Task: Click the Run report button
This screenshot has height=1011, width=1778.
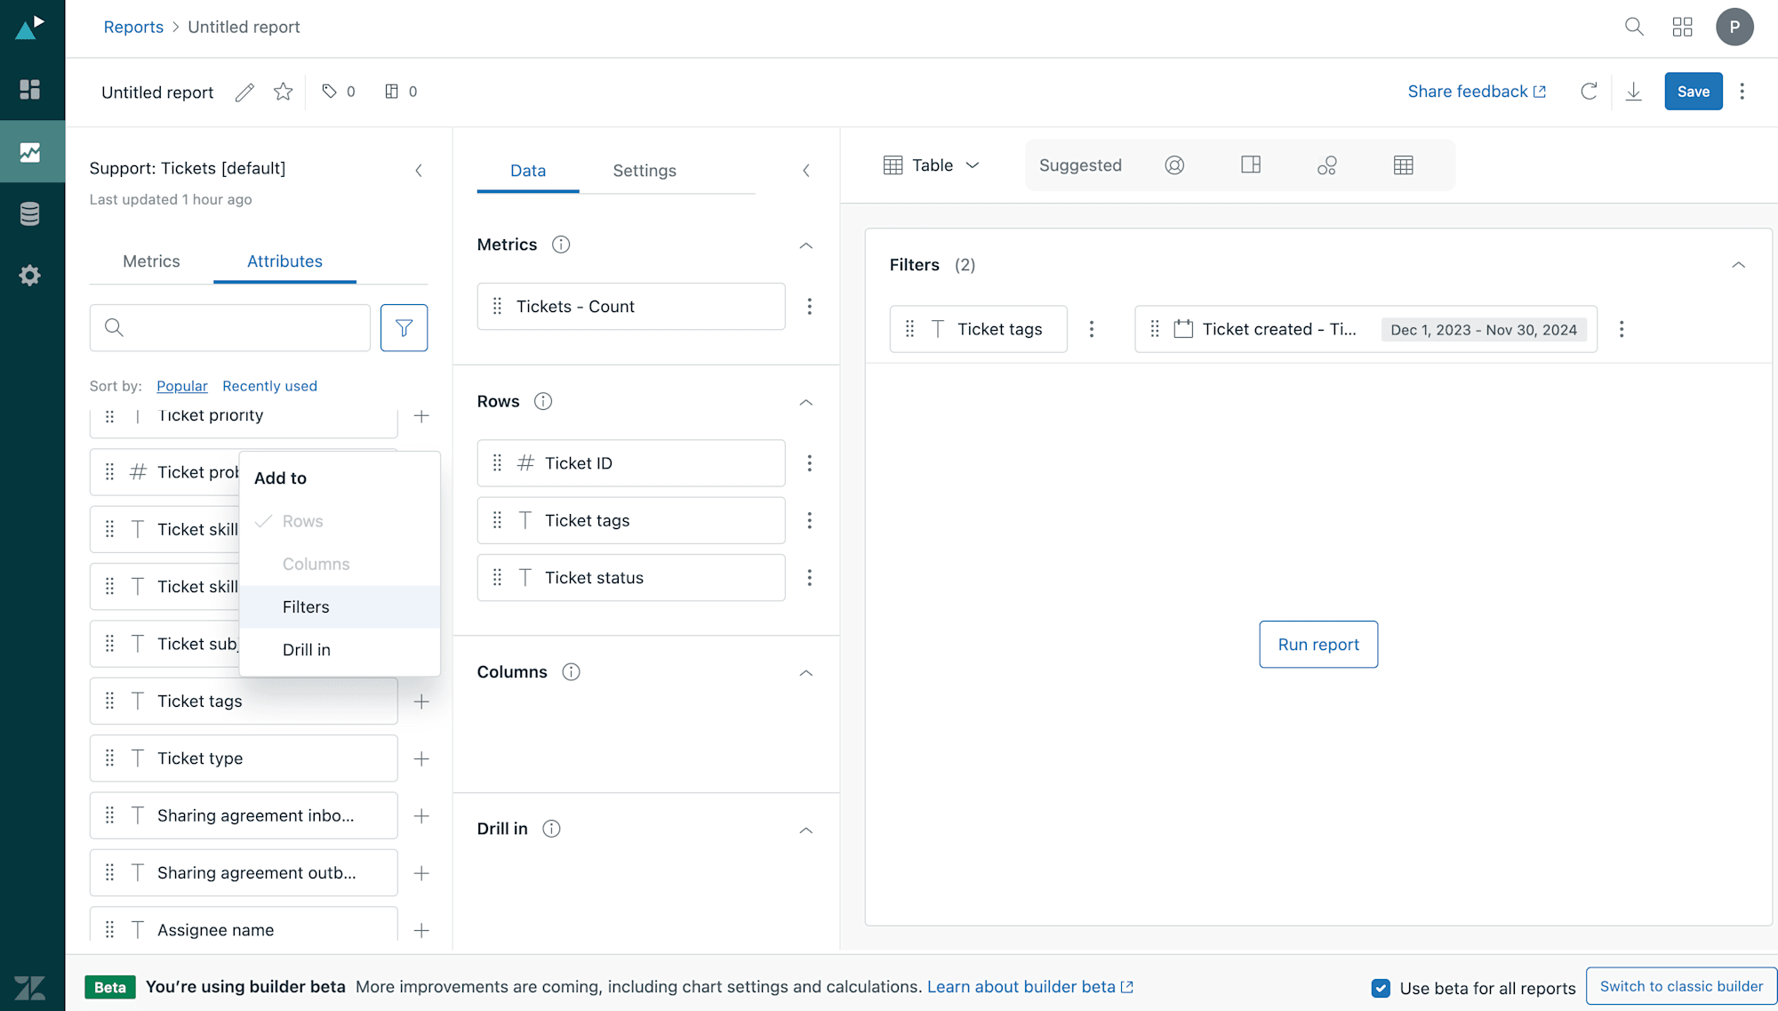Action: (x=1317, y=644)
